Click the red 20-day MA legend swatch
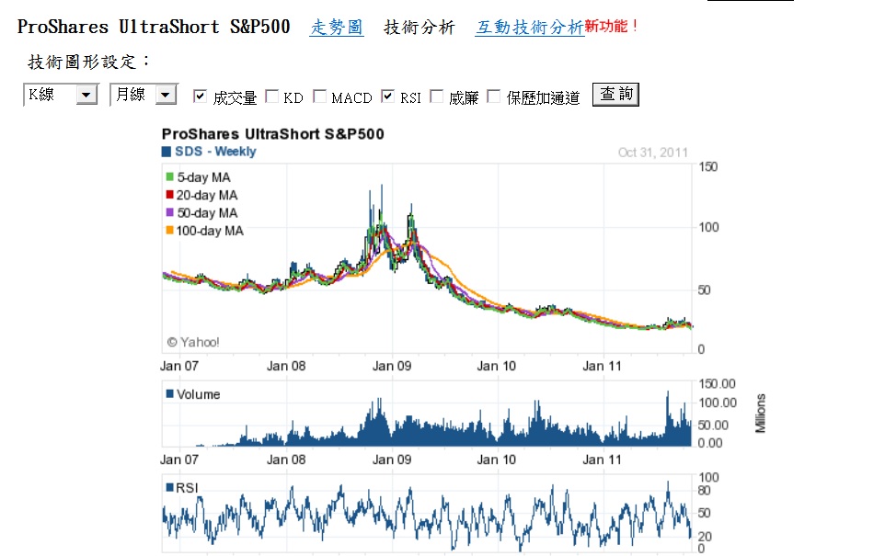The image size is (885, 556). click(x=169, y=195)
